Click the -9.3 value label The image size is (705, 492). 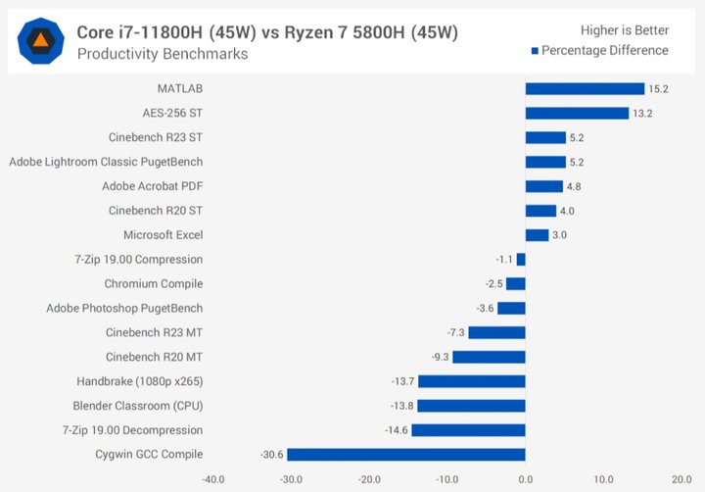point(441,357)
